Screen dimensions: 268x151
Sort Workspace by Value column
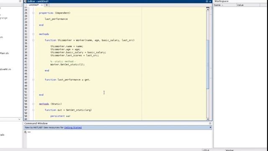pos(248,5)
